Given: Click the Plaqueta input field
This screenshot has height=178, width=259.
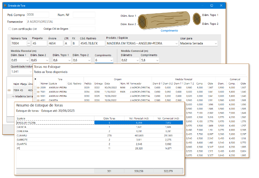Looking at the screenshot, I should point(39,43).
